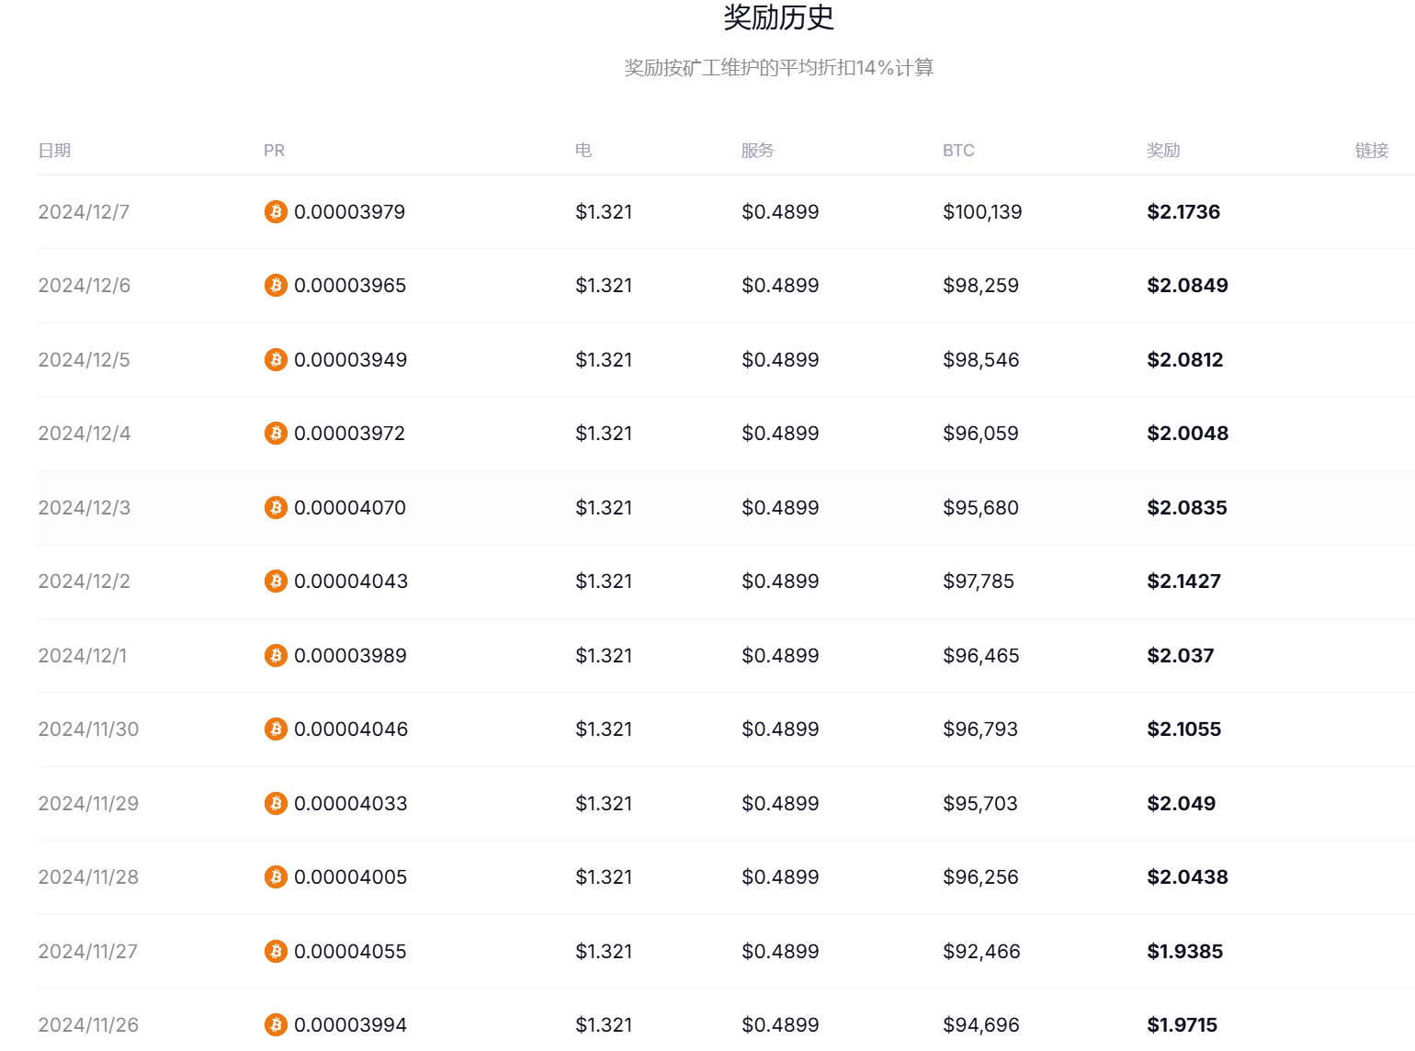Click the 2024/12/3 date cell
Screen dimensions: 1415x1051
[85, 508]
